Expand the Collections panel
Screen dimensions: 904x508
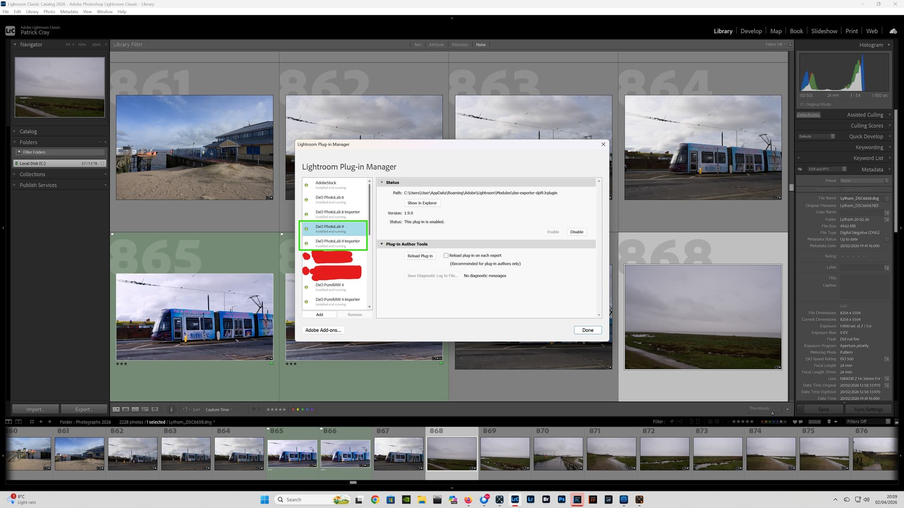32,174
